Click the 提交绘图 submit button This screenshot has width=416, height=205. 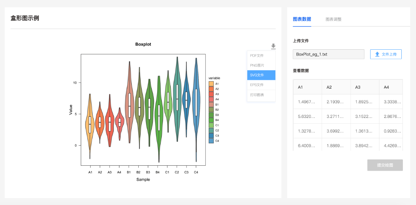click(x=385, y=165)
